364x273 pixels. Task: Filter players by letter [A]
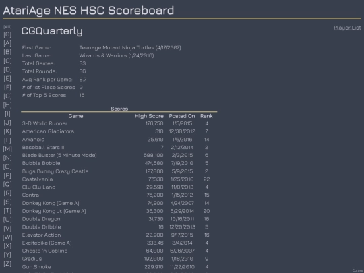coord(7,43)
